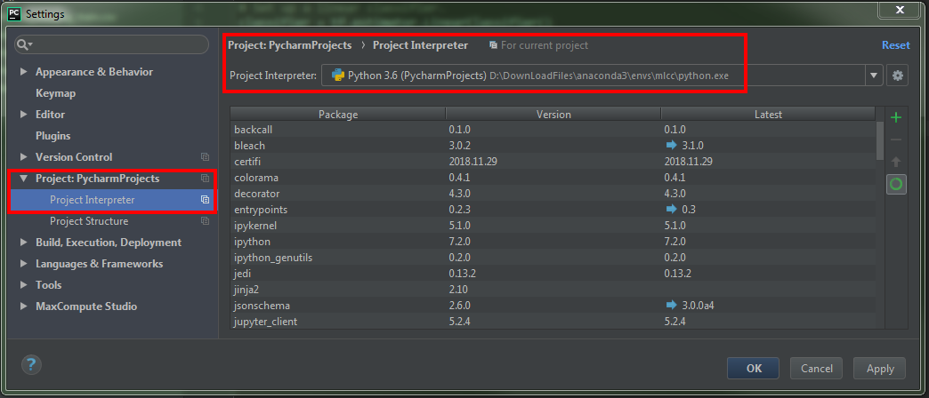Sort by the Package column header
This screenshot has width=929, height=398.
(338, 114)
